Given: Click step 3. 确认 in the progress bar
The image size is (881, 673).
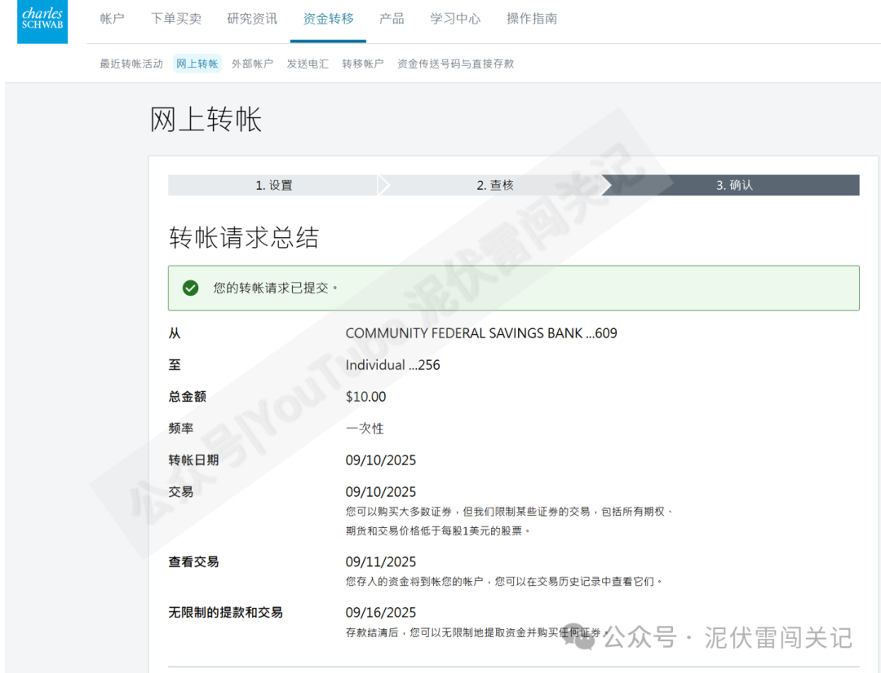Looking at the screenshot, I should tap(733, 185).
